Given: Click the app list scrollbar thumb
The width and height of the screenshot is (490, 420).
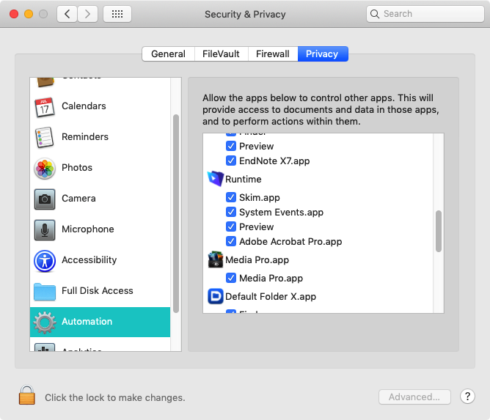Looking at the screenshot, I should (x=439, y=231).
